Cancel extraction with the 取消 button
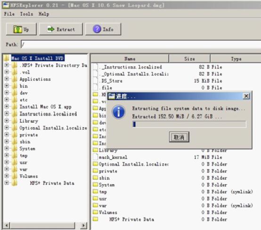The height and width of the screenshot is (230, 261). coord(179,137)
